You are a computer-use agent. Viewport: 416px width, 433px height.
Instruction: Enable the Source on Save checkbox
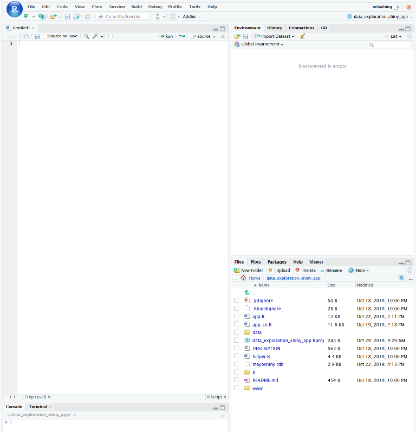click(x=45, y=36)
